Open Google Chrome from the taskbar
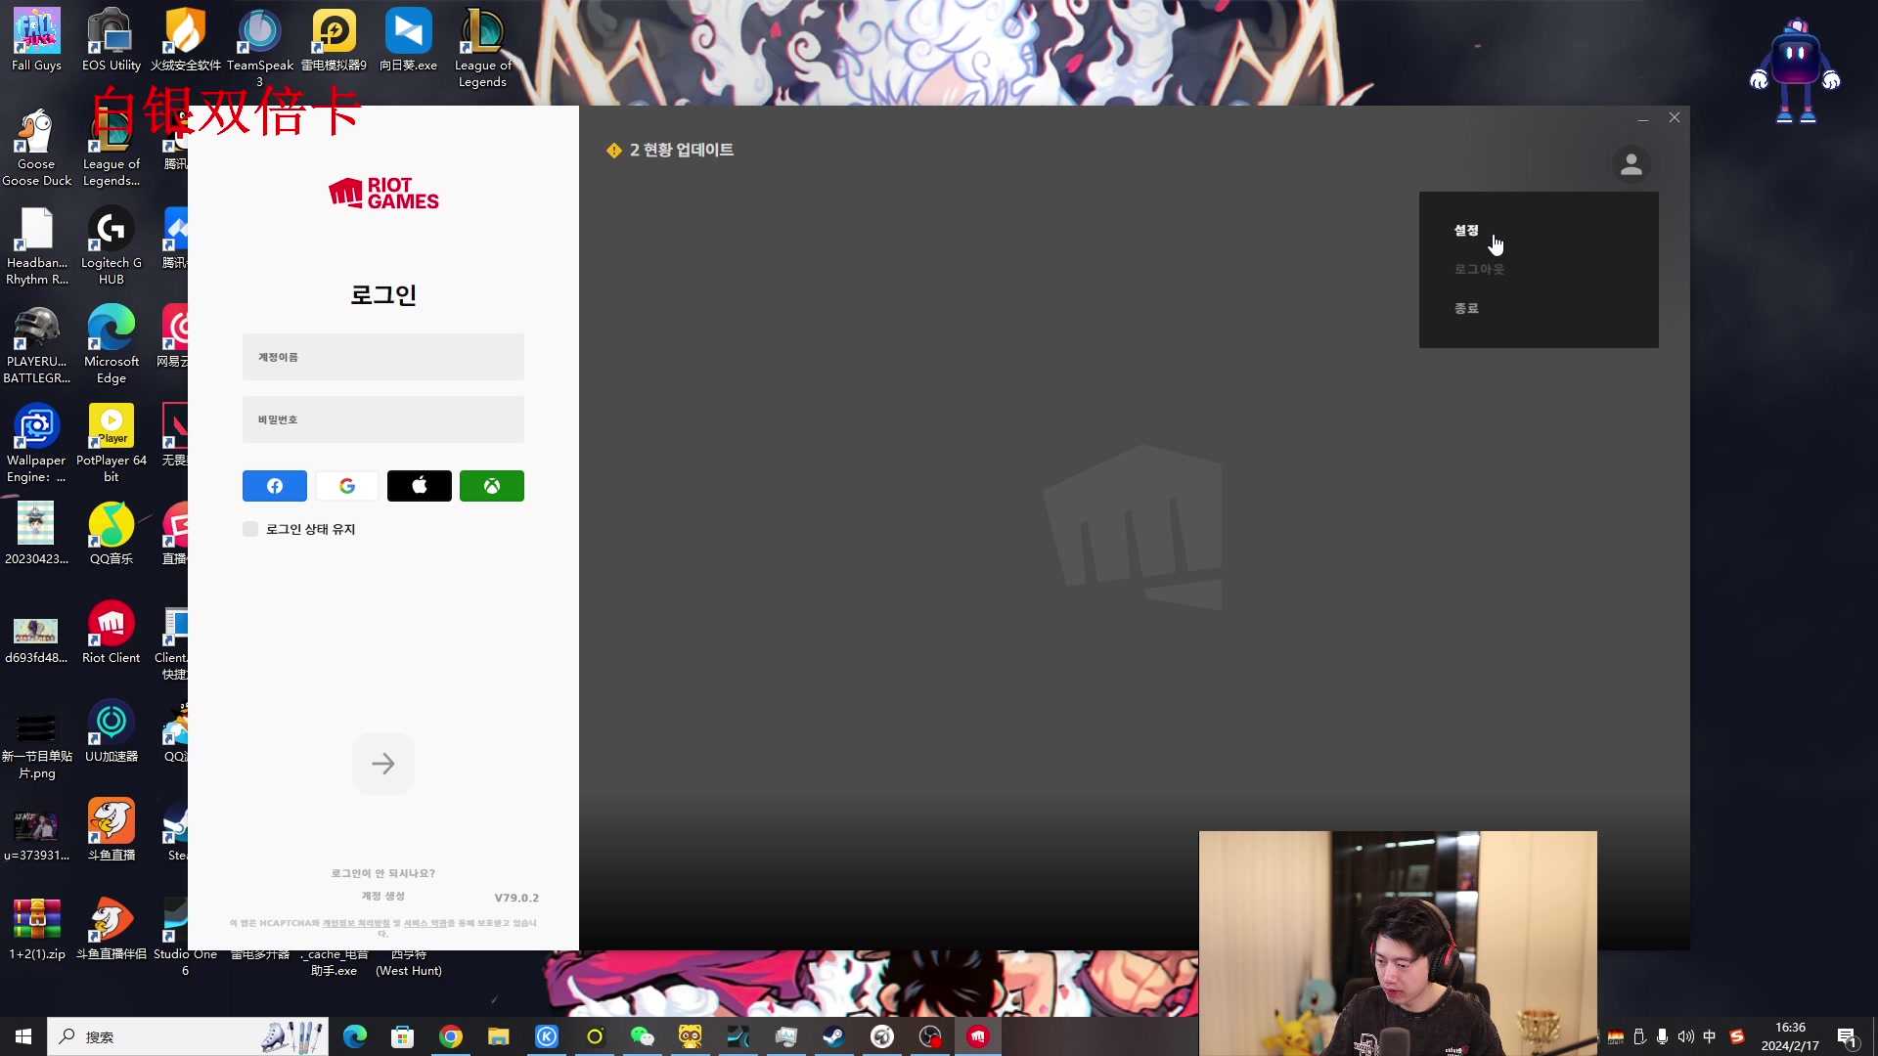 451,1036
